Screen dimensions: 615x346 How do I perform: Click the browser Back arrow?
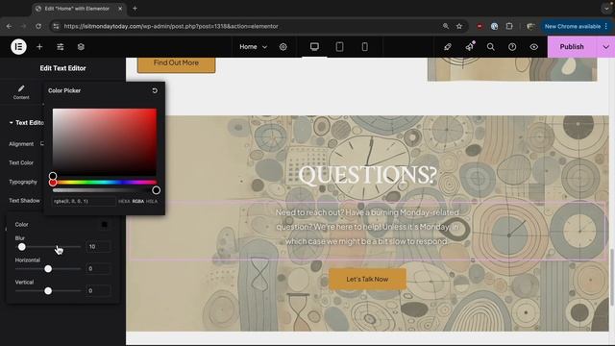pos(9,26)
